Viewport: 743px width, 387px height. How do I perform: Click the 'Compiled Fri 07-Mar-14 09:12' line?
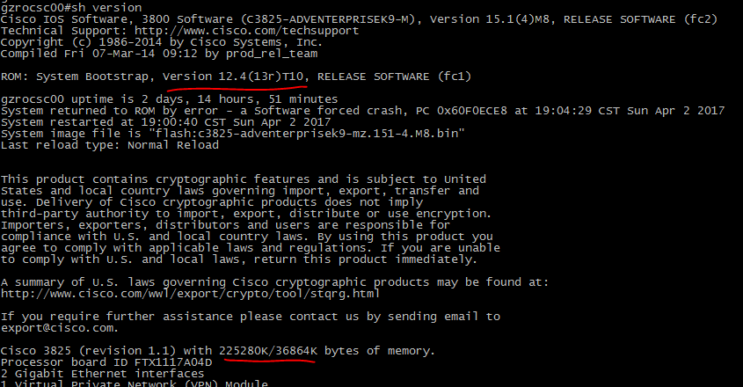[159, 54]
